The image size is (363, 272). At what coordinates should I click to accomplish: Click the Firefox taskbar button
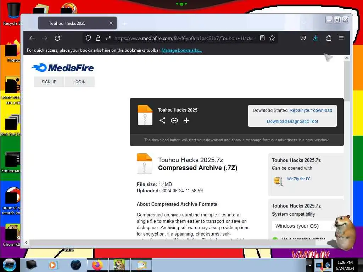coord(97,265)
